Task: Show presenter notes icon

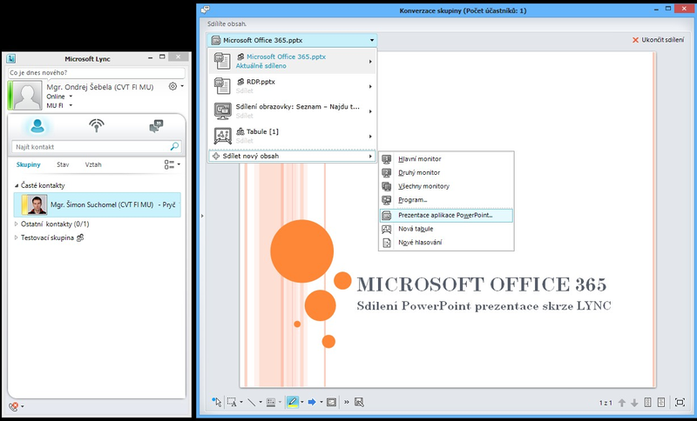Action: coord(661,402)
